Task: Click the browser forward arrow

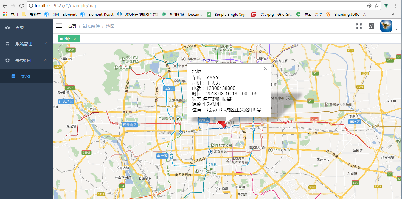Action: click(x=13, y=6)
